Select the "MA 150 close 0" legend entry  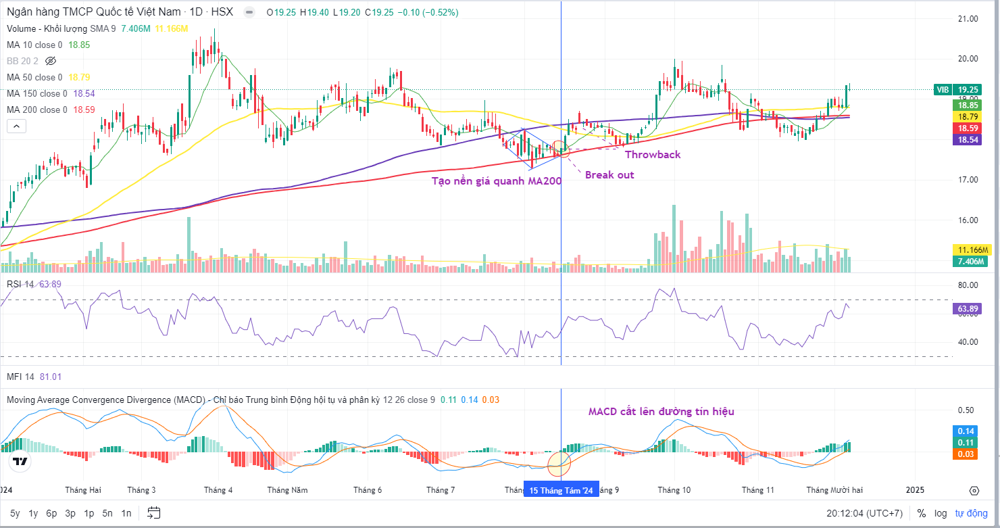[x=37, y=93]
